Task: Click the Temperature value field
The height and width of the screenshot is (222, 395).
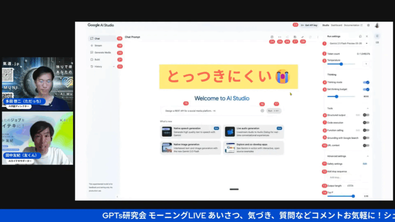Action: 366,64
